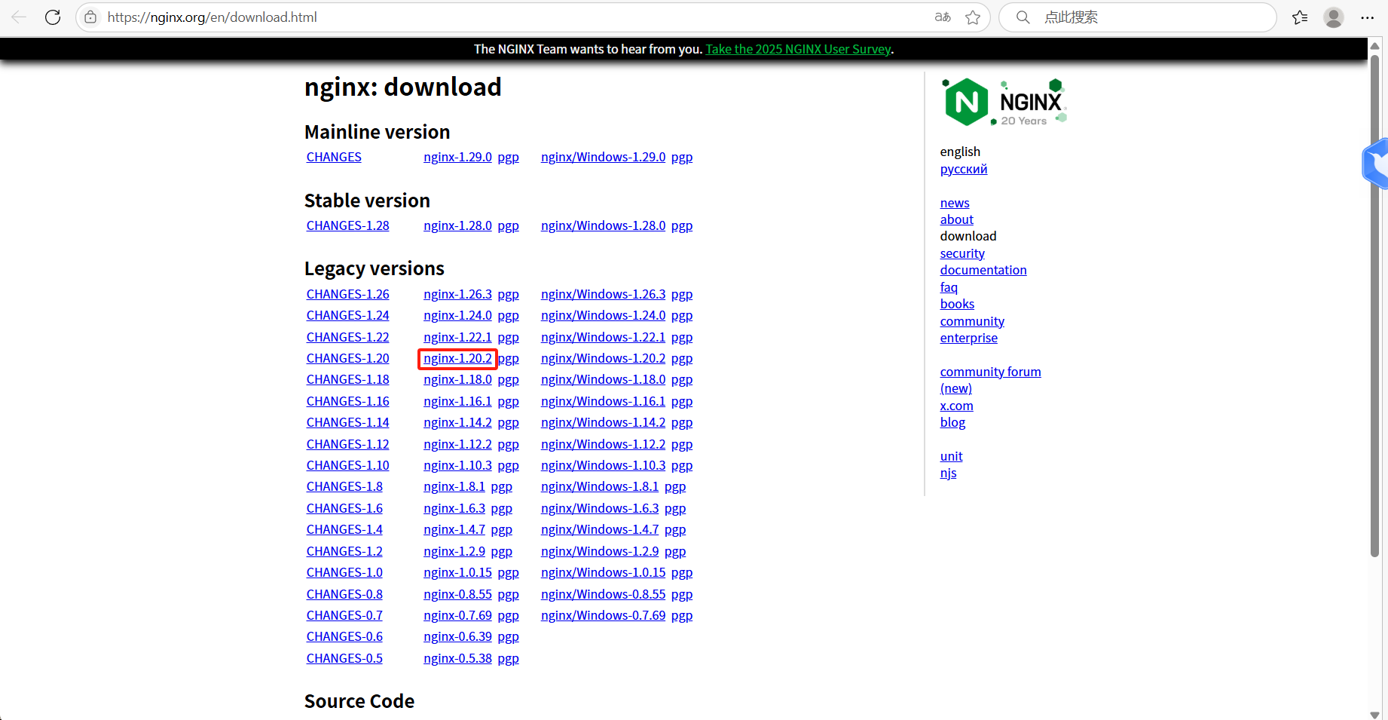Screen dimensions: 1388x720
Task: Download nginx/Windows-0.7.69
Action: coord(603,615)
